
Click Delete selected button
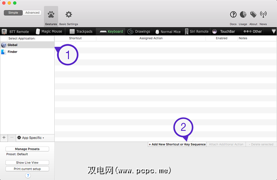tap(261, 144)
